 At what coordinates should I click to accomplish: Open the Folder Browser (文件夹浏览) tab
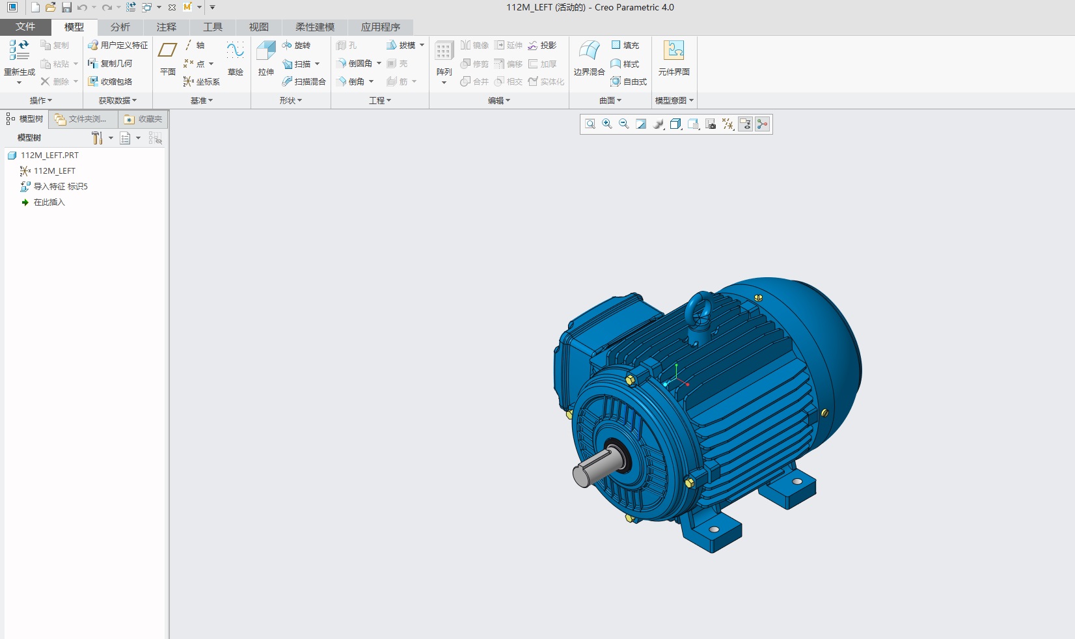81,119
